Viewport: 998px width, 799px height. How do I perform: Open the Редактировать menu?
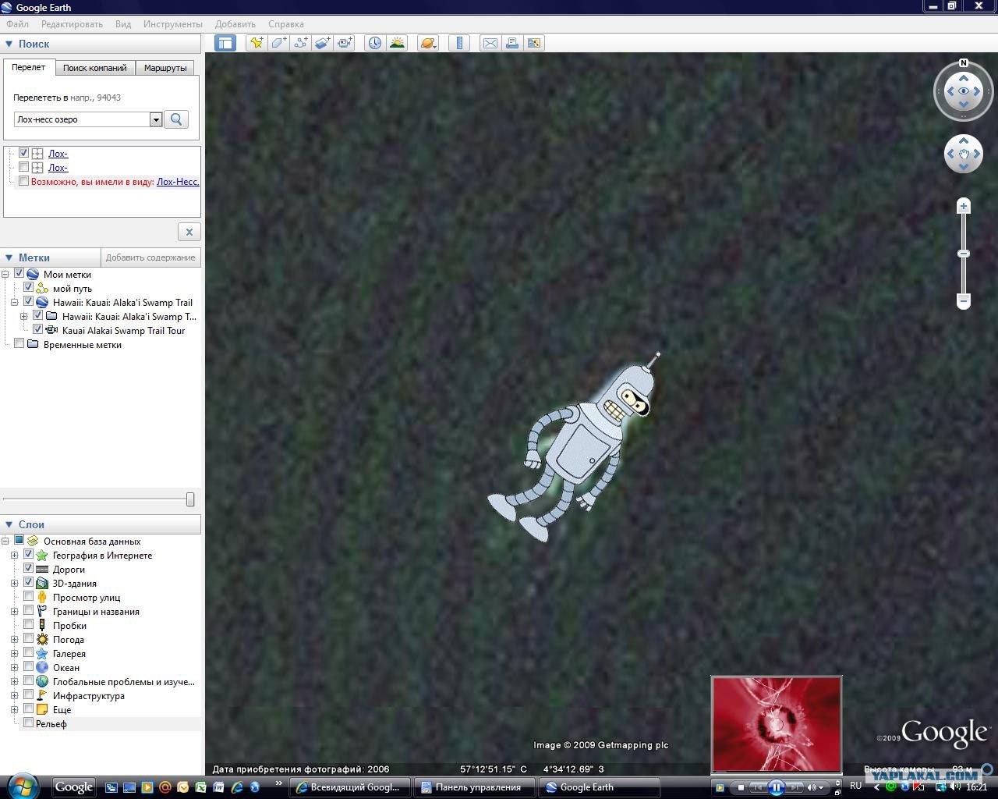coord(72,24)
